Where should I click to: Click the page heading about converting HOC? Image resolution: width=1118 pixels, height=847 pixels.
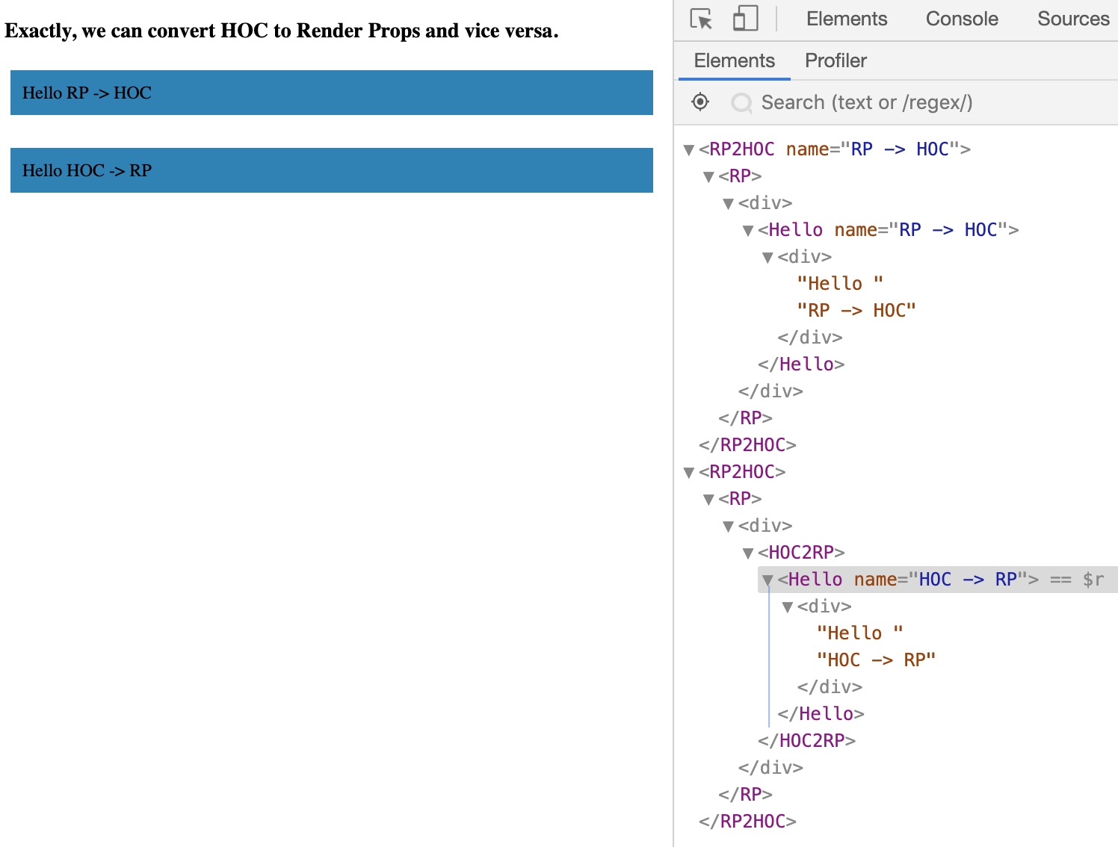click(x=282, y=31)
